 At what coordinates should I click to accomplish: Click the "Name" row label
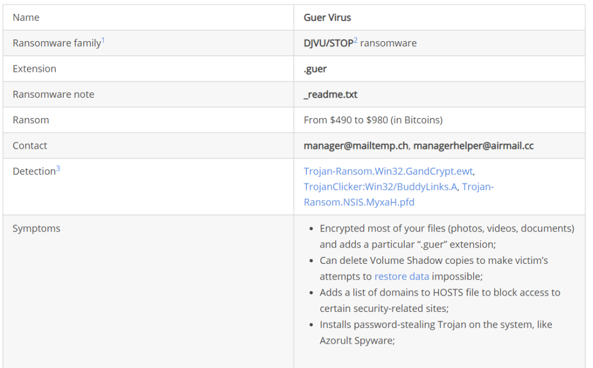[x=25, y=17]
